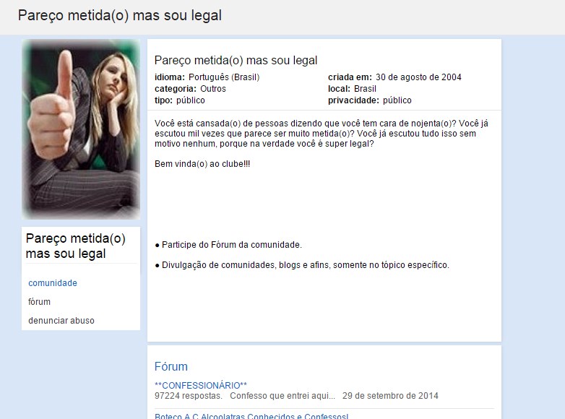Select denunciar abuso in the sidebar

click(x=61, y=321)
